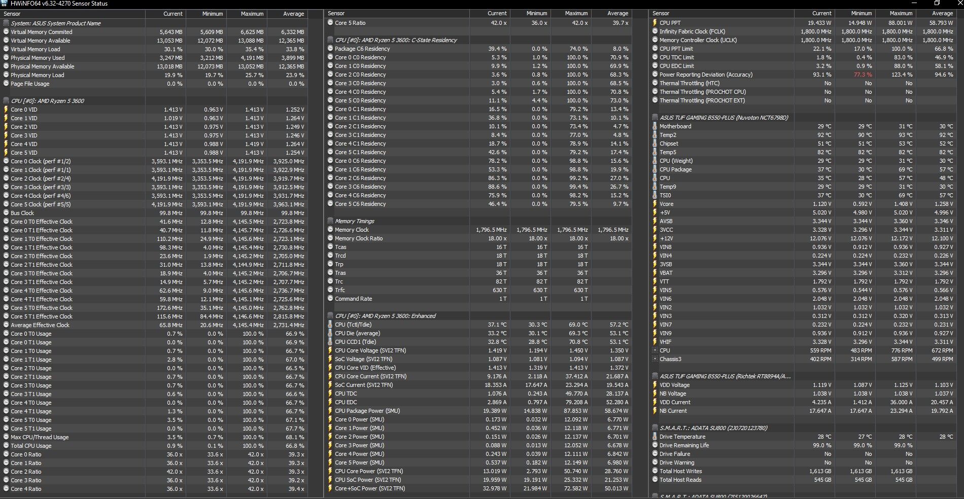Select the thermometer icon beside Temp9
This screenshot has height=499, width=964.
point(655,187)
